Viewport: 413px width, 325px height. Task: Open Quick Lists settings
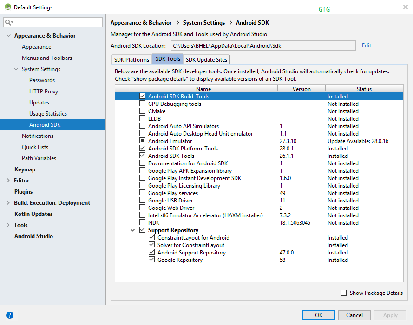[x=35, y=147]
